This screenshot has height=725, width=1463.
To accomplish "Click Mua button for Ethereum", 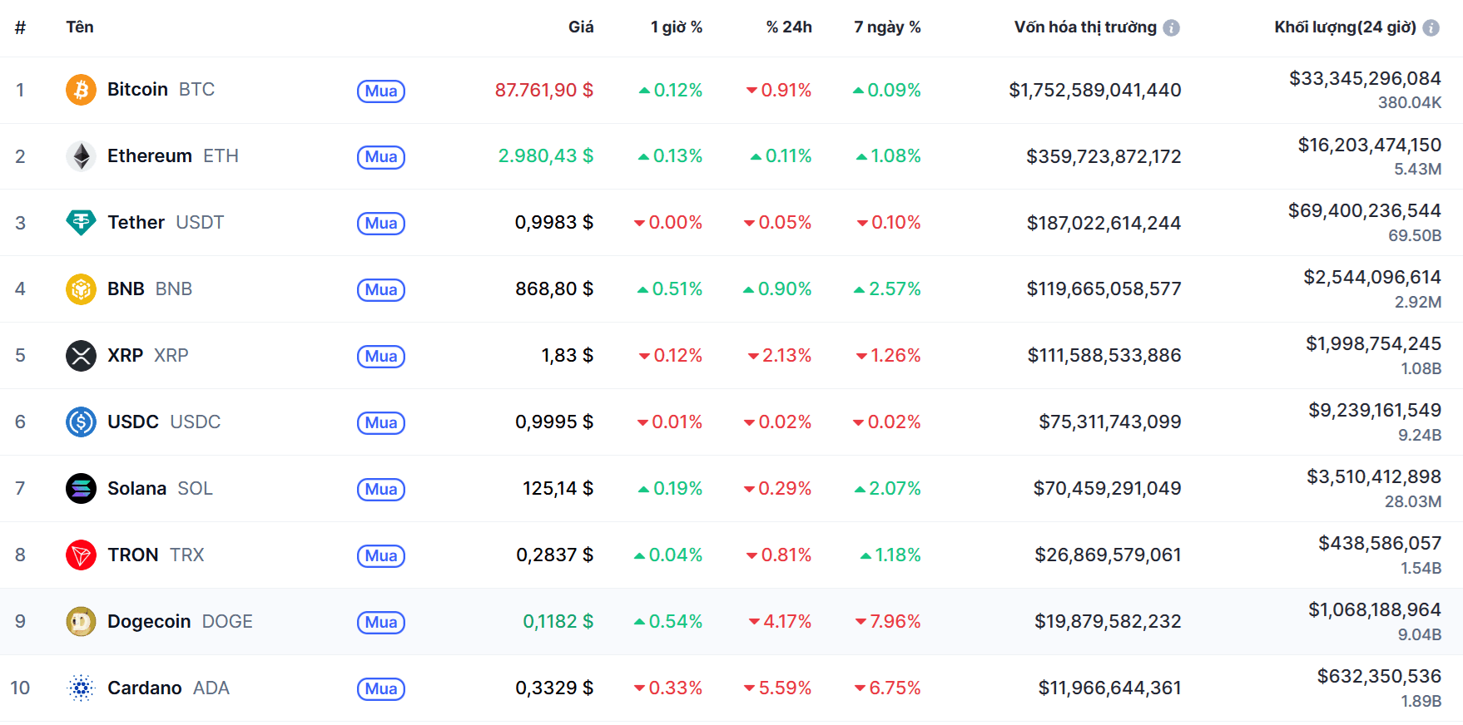I will pyautogui.click(x=381, y=157).
